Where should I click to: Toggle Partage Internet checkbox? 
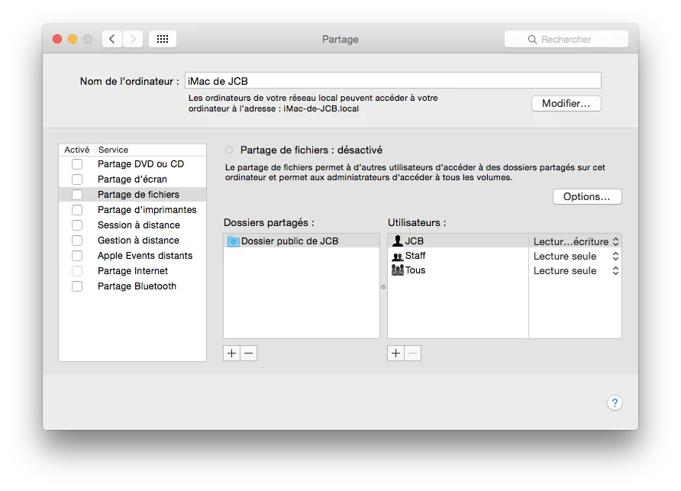coord(77,271)
